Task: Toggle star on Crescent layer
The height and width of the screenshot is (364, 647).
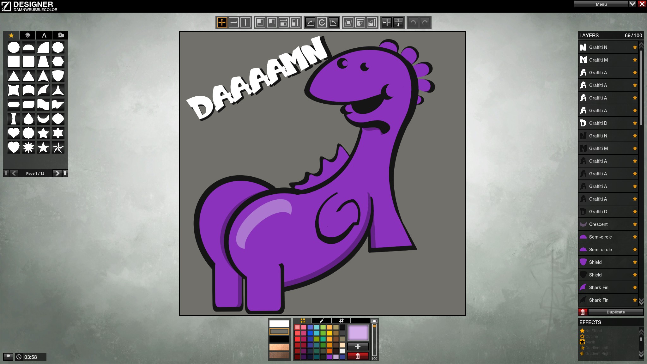Action: point(635,224)
